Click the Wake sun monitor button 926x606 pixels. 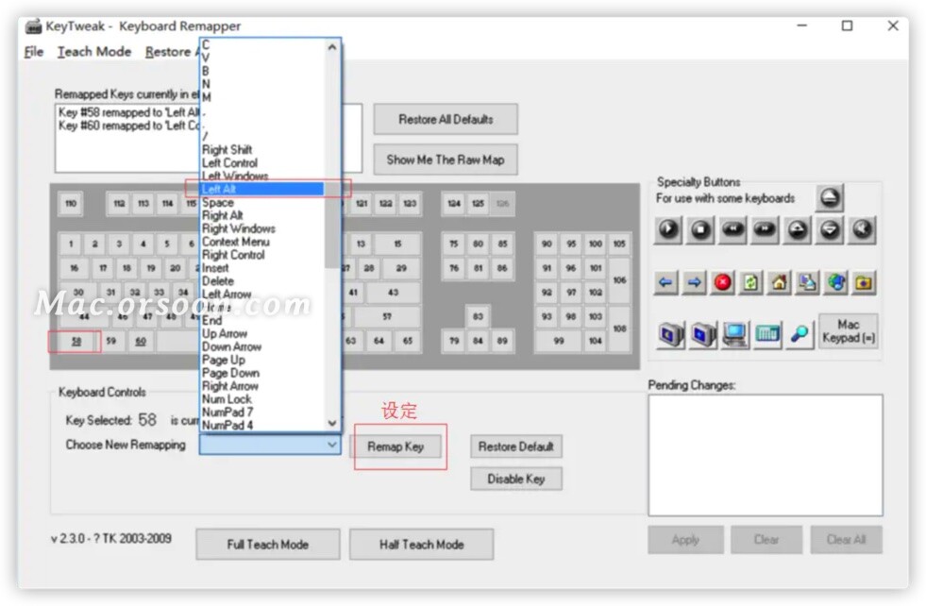703,335
